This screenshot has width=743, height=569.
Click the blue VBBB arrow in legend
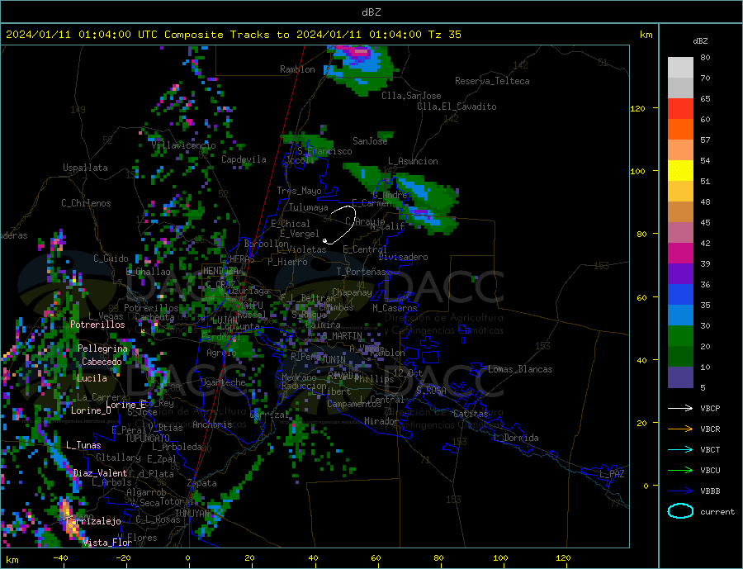tap(680, 491)
